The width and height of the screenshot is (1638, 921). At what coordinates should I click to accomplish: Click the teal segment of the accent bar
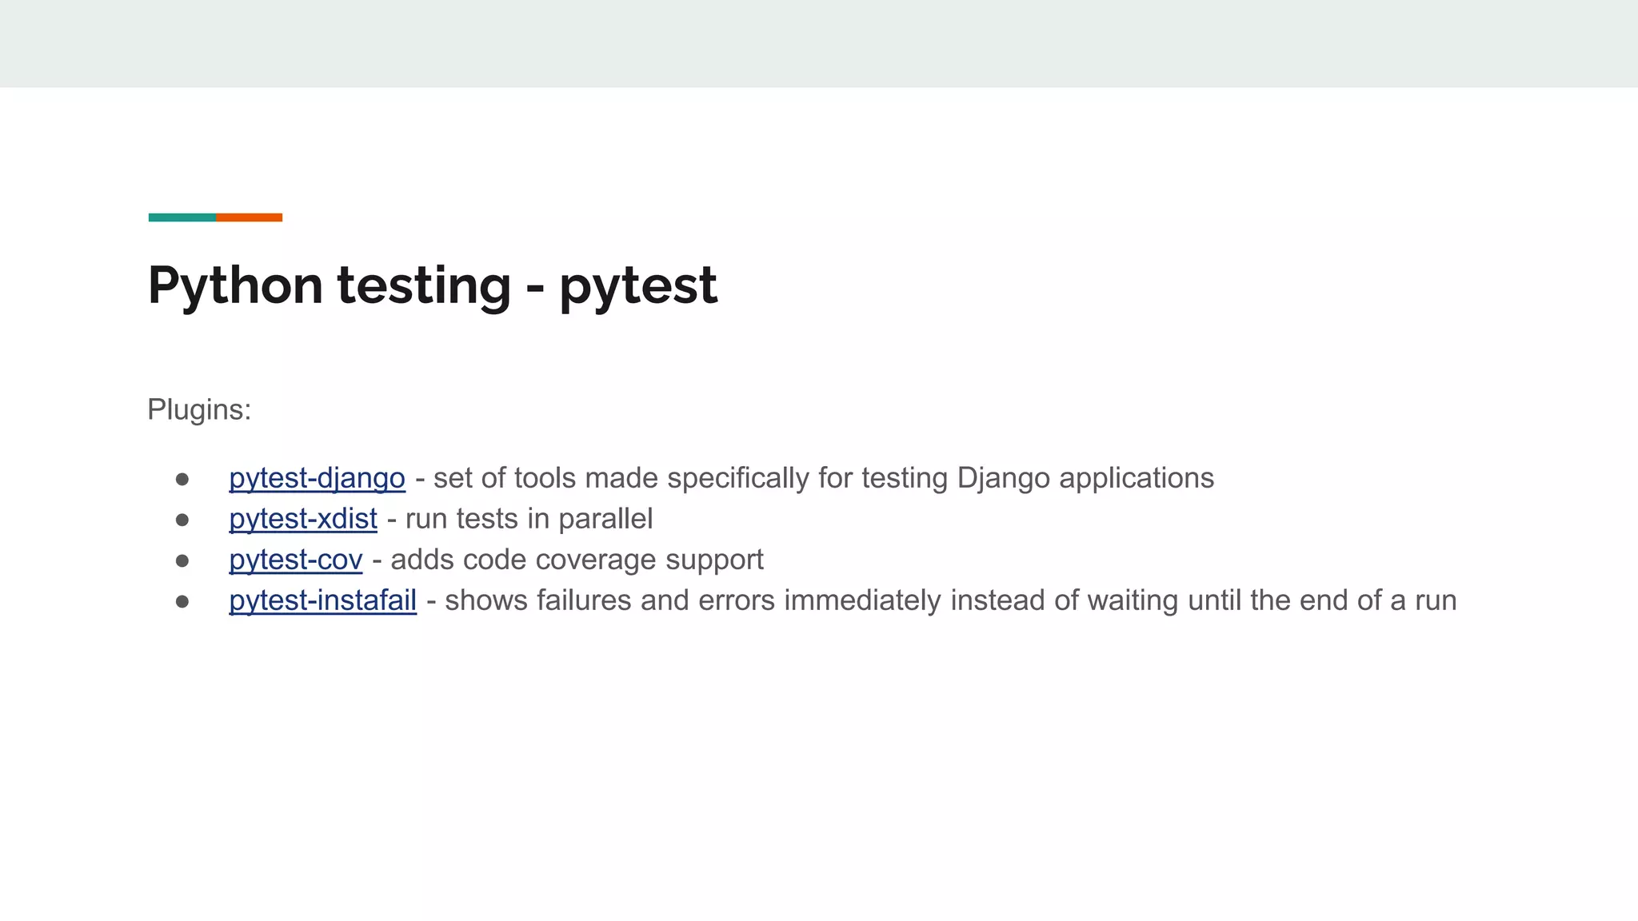(182, 217)
